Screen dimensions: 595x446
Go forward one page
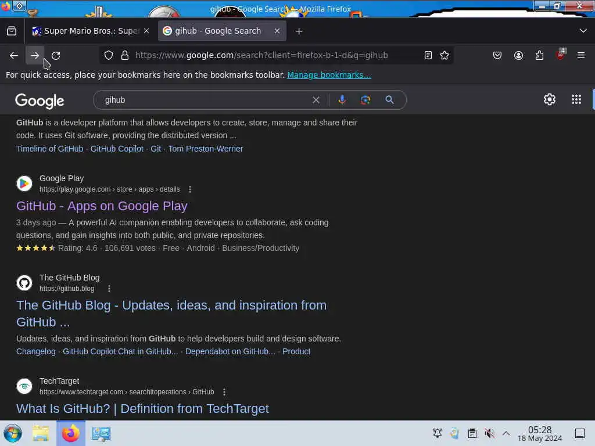pyautogui.click(x=35, y=55)
